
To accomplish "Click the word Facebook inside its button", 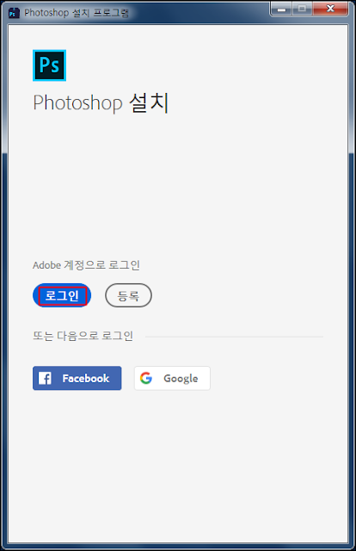I will [86, 378].
